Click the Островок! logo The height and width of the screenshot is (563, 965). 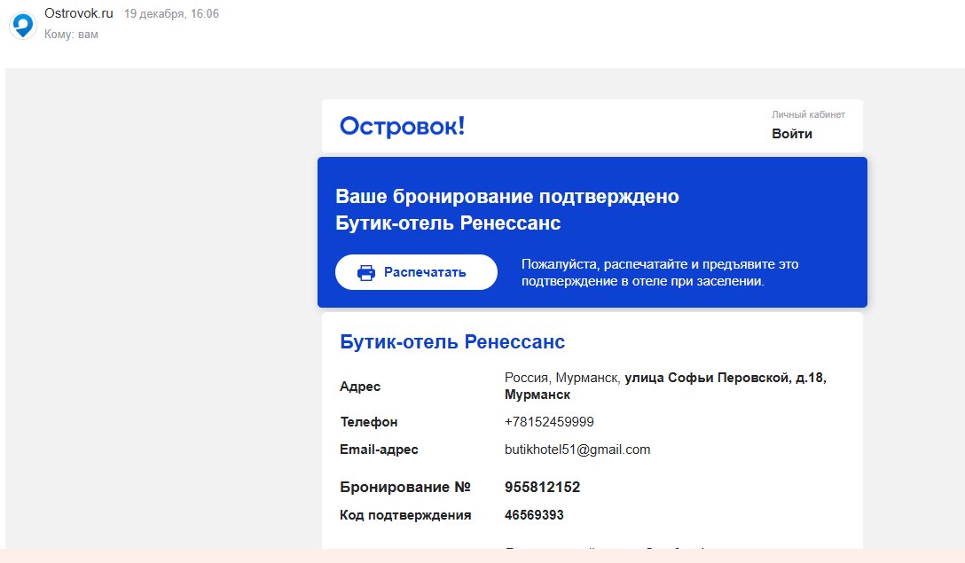point(402,126)
